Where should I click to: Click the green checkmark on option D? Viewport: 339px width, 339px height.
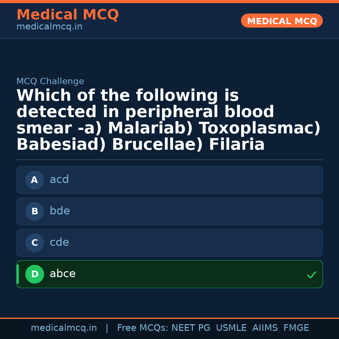pos(312,275)
